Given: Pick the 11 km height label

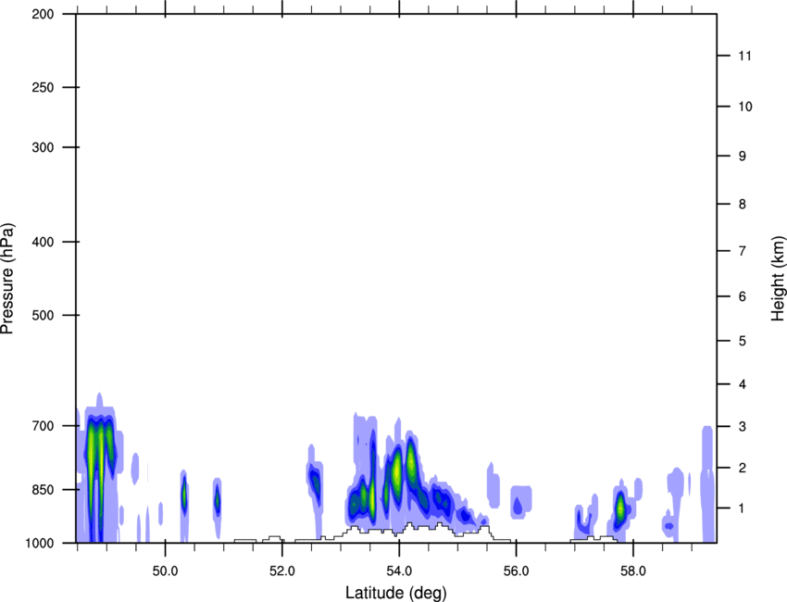Looking at the screenshot, I should tap(744, 56).
